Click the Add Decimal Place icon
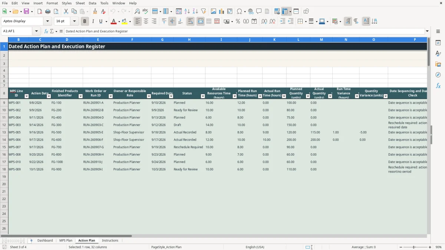 pyautogui.click(x=264, y=21)
